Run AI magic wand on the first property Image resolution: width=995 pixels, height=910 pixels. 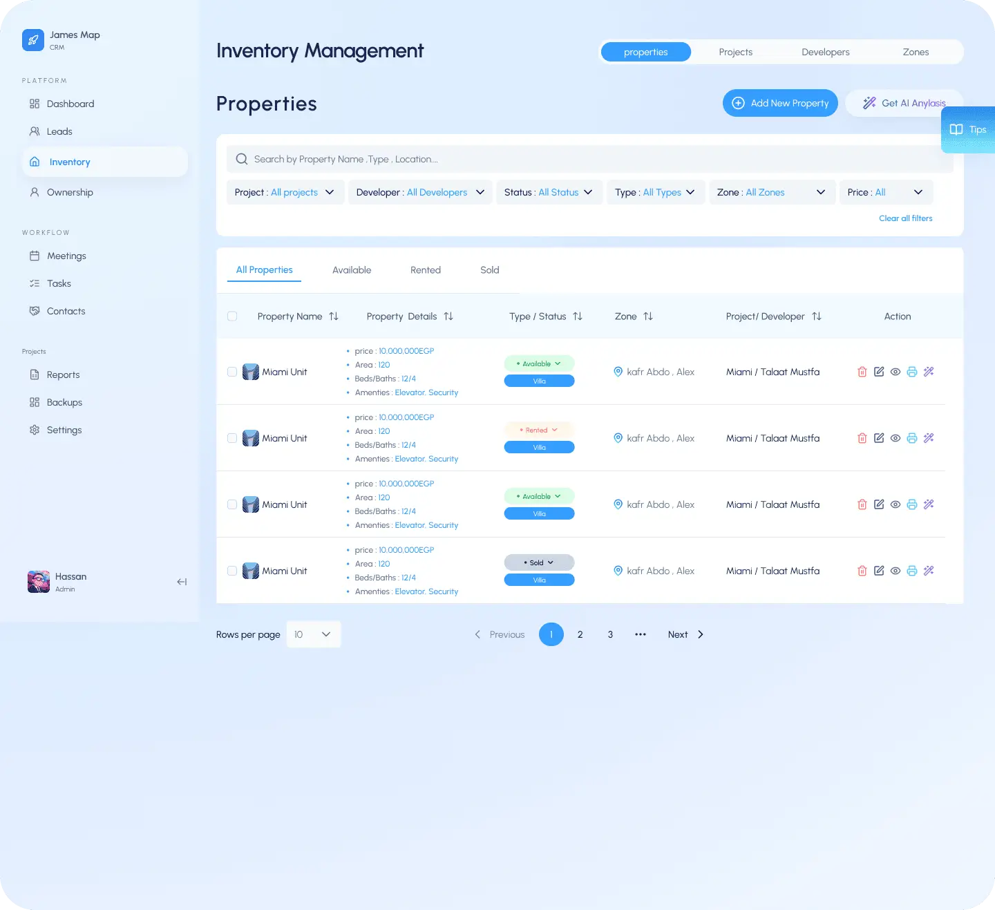coord(929,371)
